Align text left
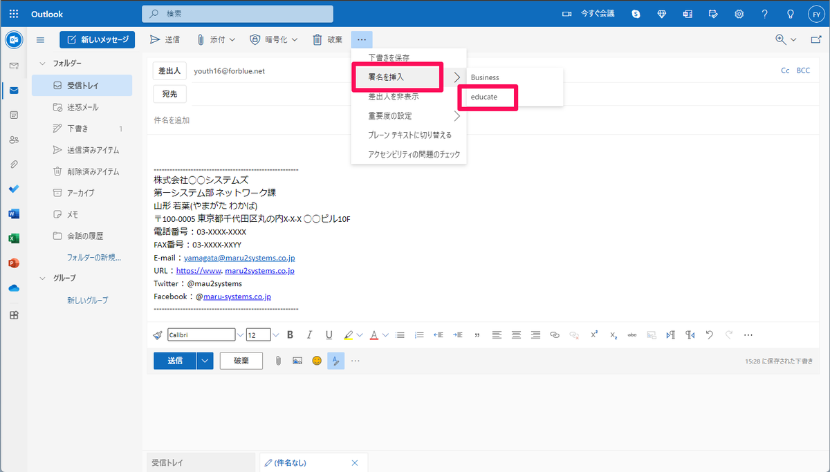Screen dimensions: 830x472 (497, 335)
